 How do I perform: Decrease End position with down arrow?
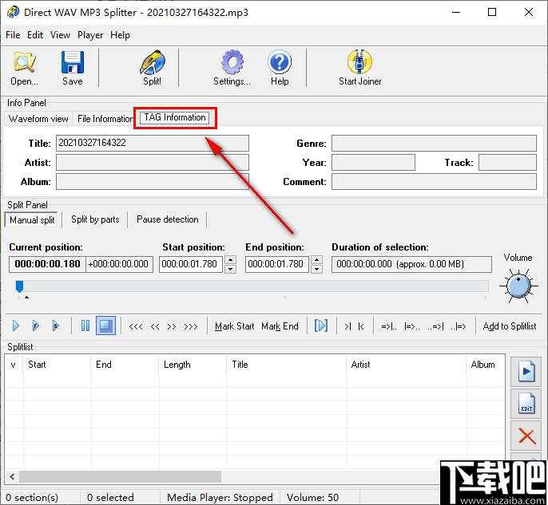click(316, 269)
